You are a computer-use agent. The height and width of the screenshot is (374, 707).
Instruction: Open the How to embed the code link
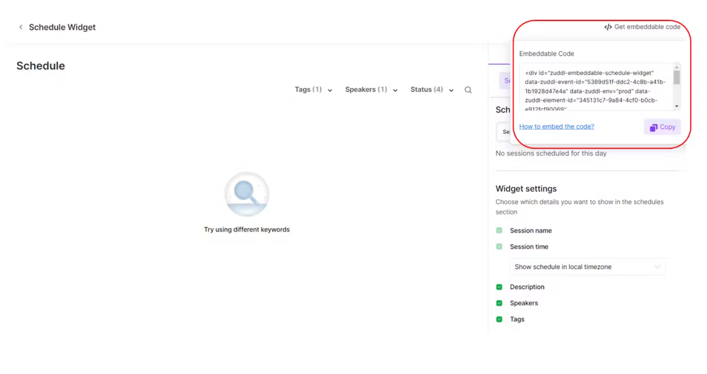556,127
